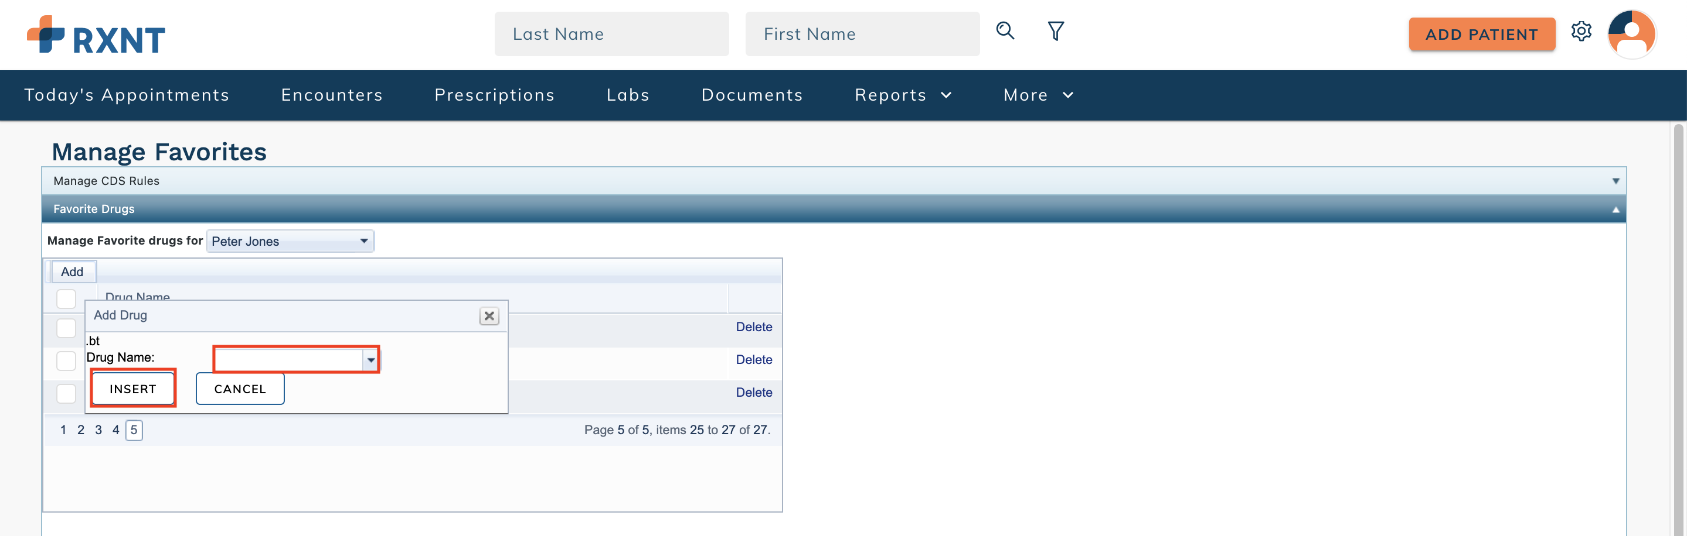Go to page 2 of favorites
Screen dimensions: 1687x536
tap(80, 430)
